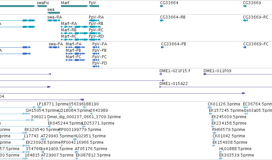This screenshot has height=160, width=272.
Task: Click protein PpV-PC label
Action: tap(99, 57)
